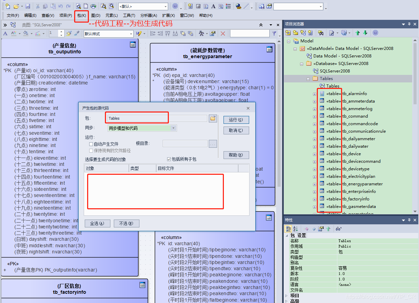Click the green down arrow in project browser

365,33
